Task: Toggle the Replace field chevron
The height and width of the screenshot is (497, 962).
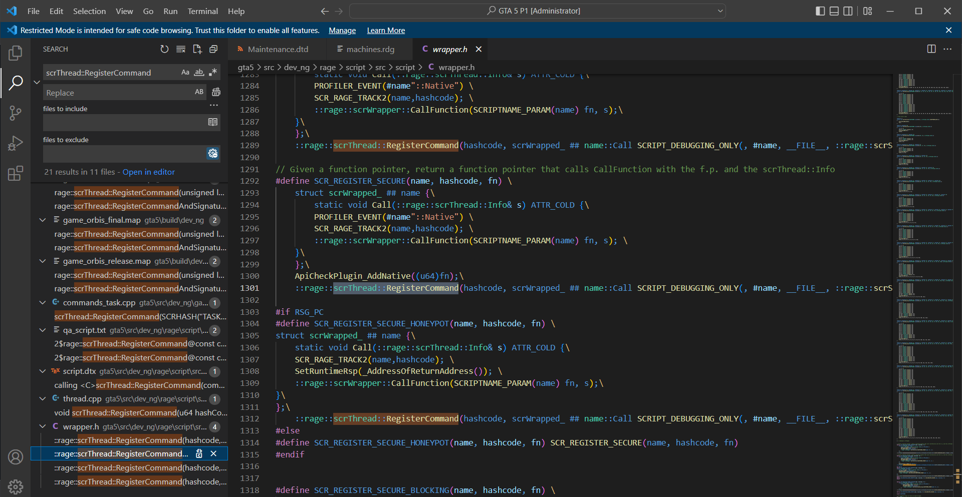Action: coord(37,83)
